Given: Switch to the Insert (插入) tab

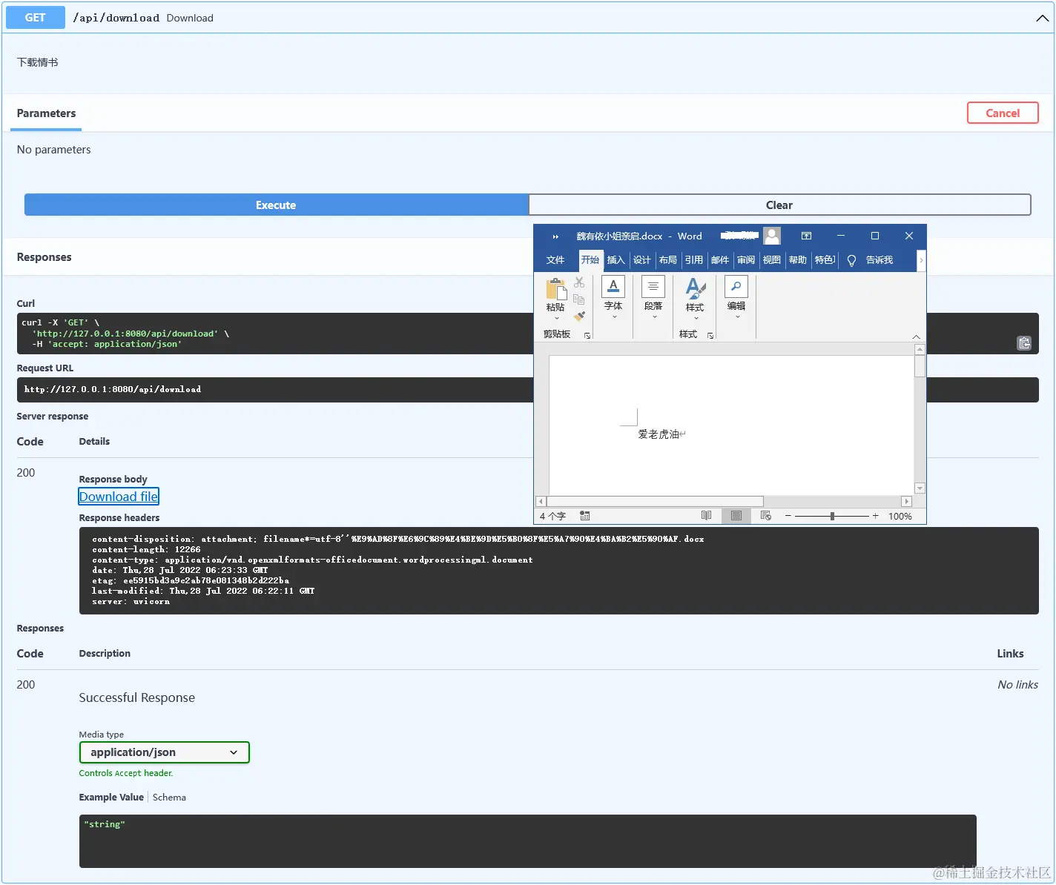Looking at the screenshot, I should [x=616, y=260].
